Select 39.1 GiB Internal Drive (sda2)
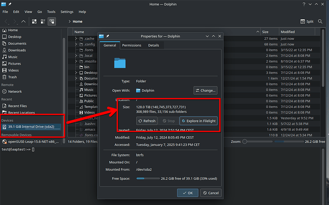 31,127
